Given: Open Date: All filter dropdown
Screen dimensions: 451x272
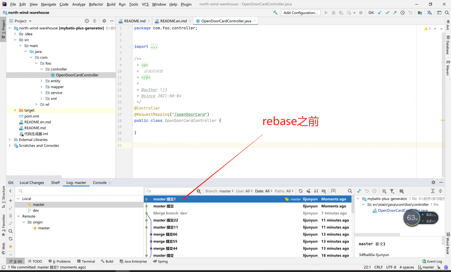Looking at the screenshot, I should 264,191.
